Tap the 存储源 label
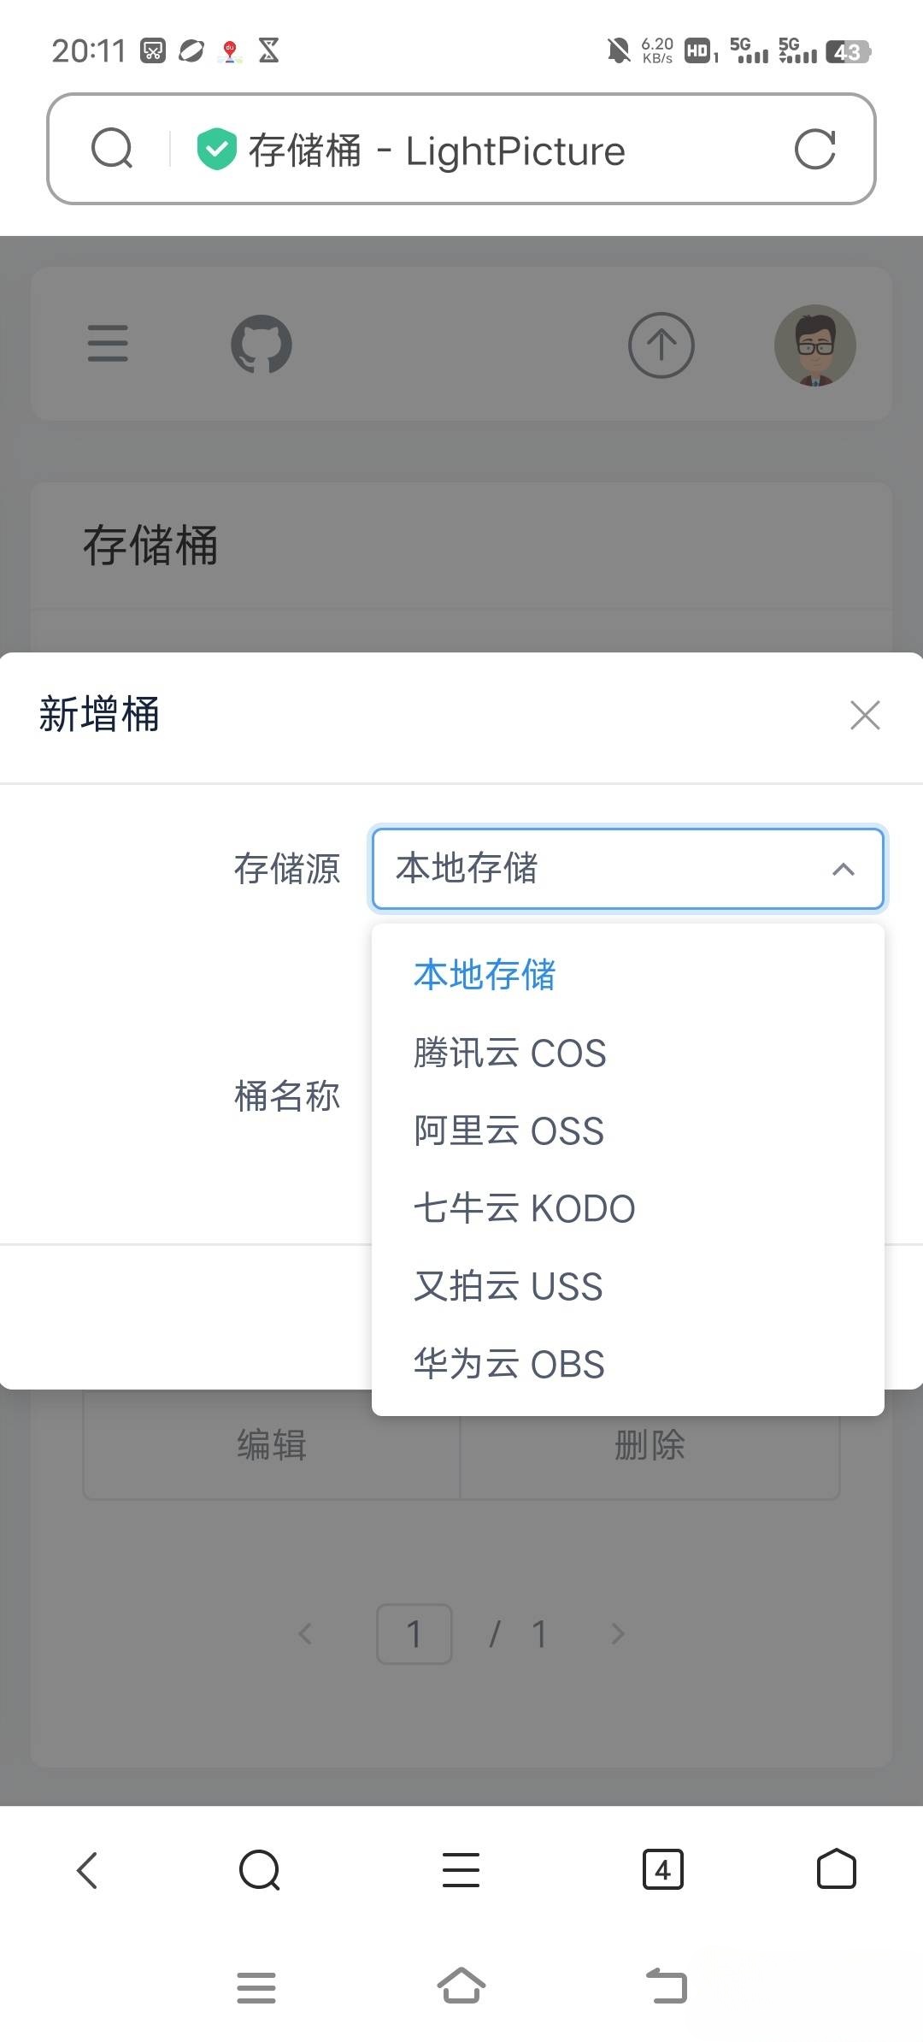This screenshot has height=2042, width=923. pyautogui.click(x=287, y=869)
